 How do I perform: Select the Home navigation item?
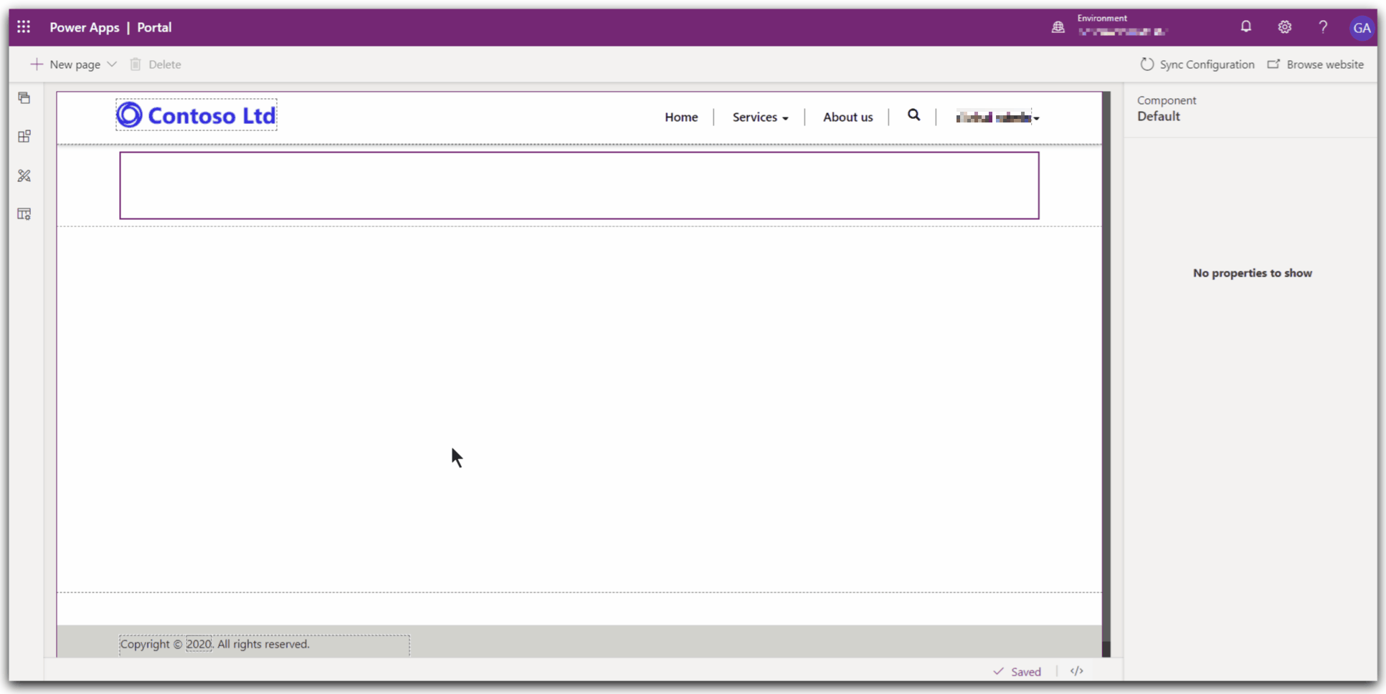pyautogui.click(x=680, y=117)
